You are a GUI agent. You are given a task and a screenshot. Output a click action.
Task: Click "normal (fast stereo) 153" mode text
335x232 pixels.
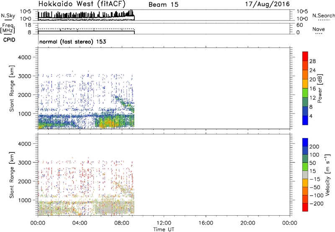[x=72, y=41]
